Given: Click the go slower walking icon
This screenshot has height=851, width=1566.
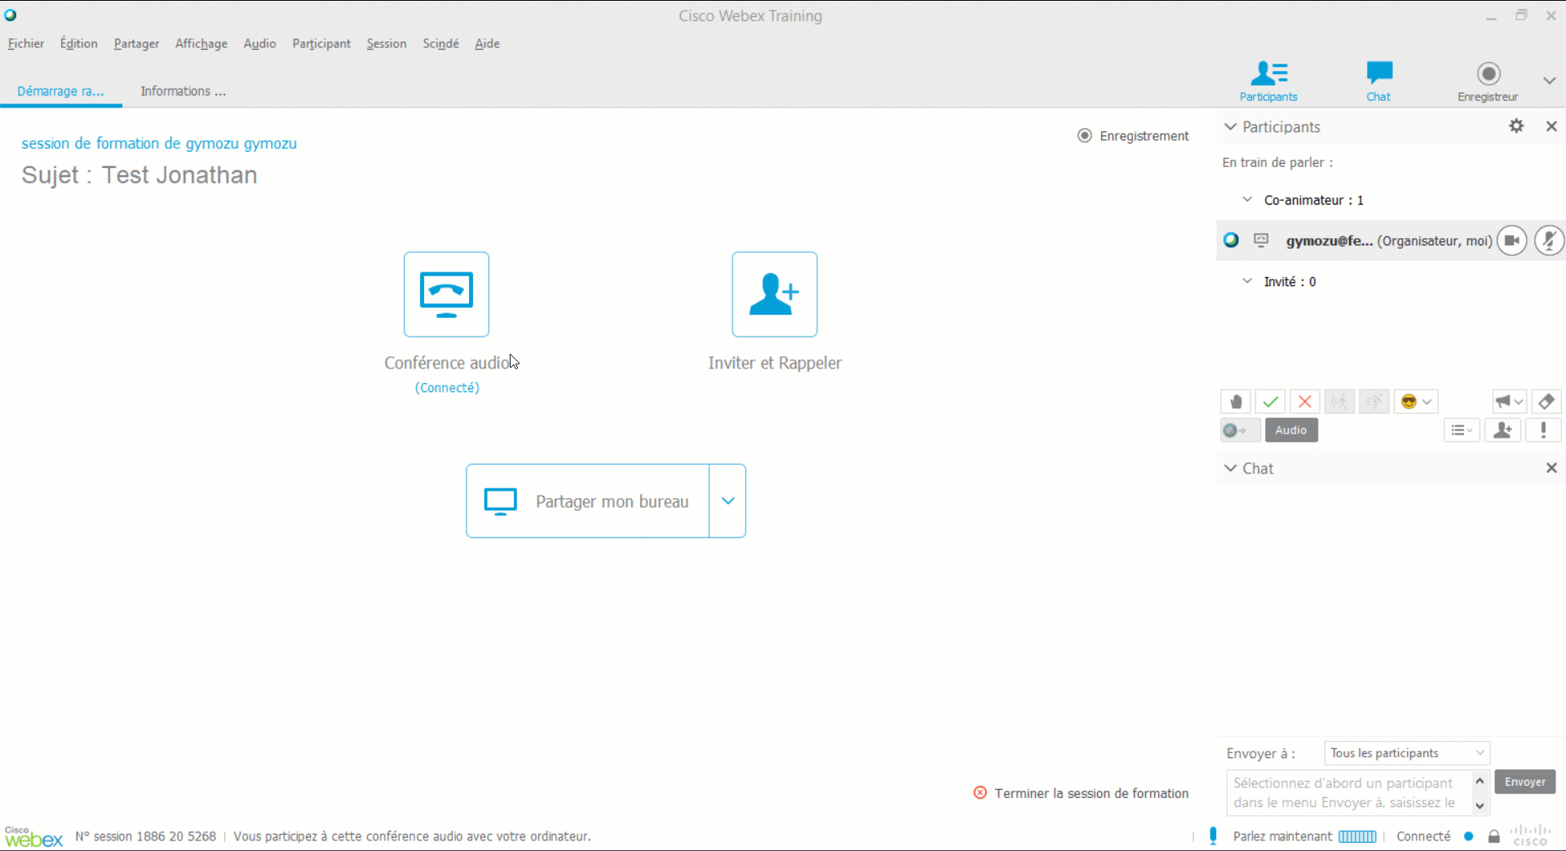Looking at the screenshot, I should tap(1339, 402).
